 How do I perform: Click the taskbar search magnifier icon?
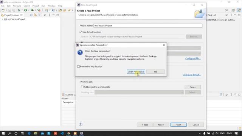(x=9, y=133)
